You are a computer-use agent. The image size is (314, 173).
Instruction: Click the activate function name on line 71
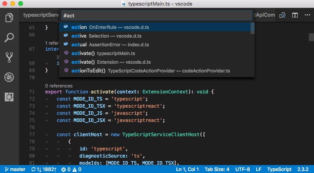(102, 92)
